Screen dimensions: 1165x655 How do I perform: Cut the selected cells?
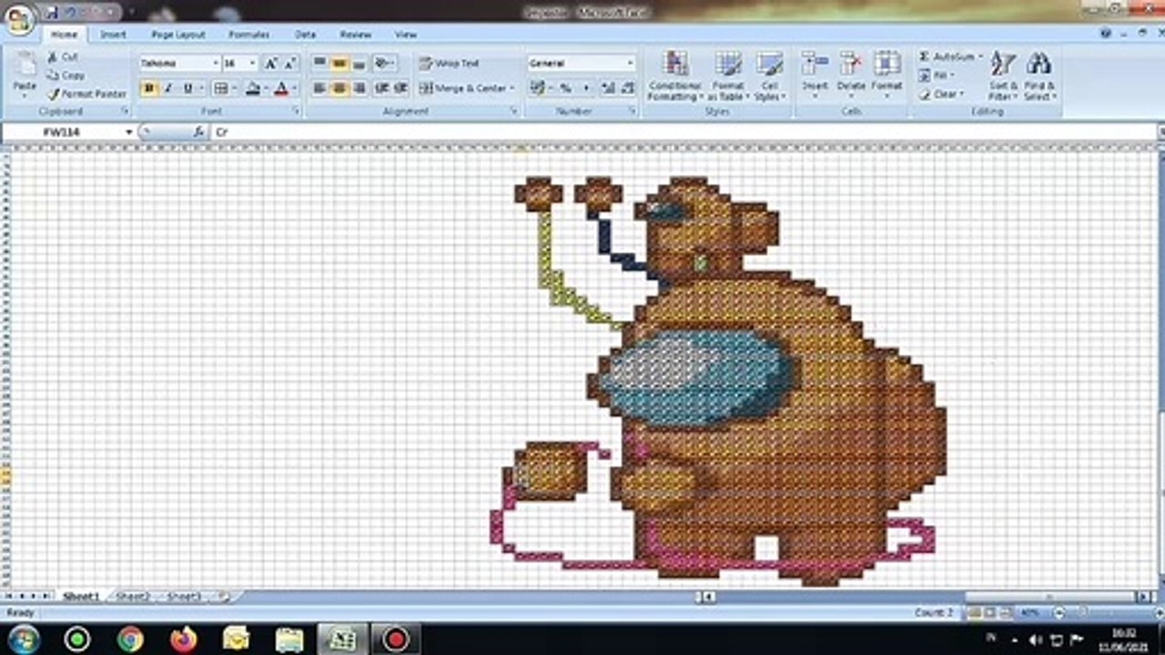click(x=64, y=56)
